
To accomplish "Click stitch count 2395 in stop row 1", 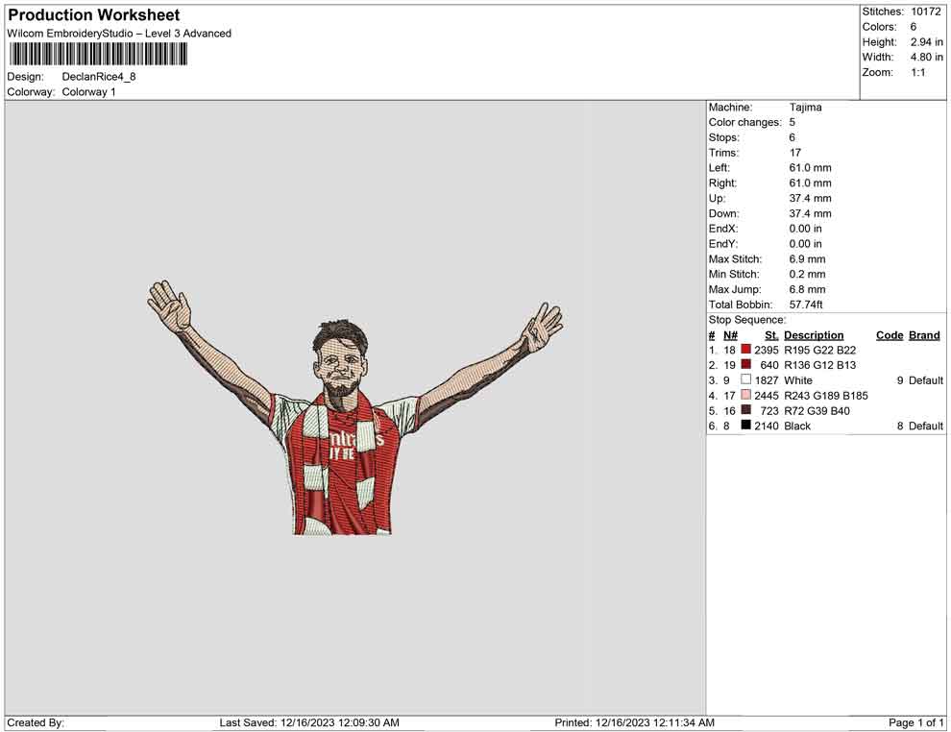I will click(766, 350).
